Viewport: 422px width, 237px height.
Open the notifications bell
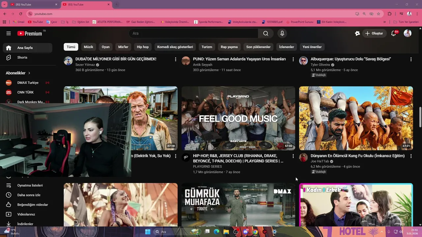(394, 33)
